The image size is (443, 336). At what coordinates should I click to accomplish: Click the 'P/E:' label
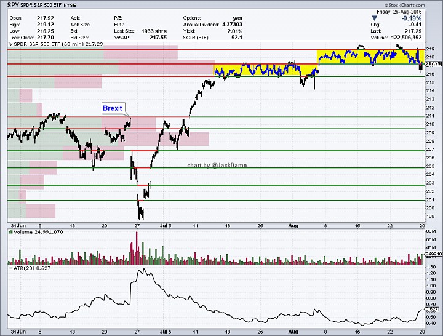click(118, 18)
